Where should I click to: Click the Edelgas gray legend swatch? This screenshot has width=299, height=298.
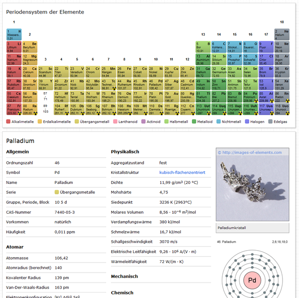click(270, 122)
